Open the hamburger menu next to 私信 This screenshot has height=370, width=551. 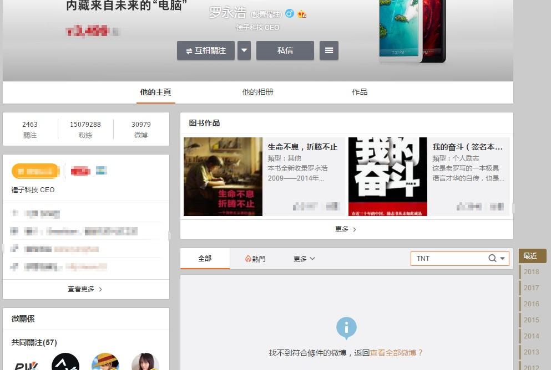pyautogui.click(x=329, y=50)
